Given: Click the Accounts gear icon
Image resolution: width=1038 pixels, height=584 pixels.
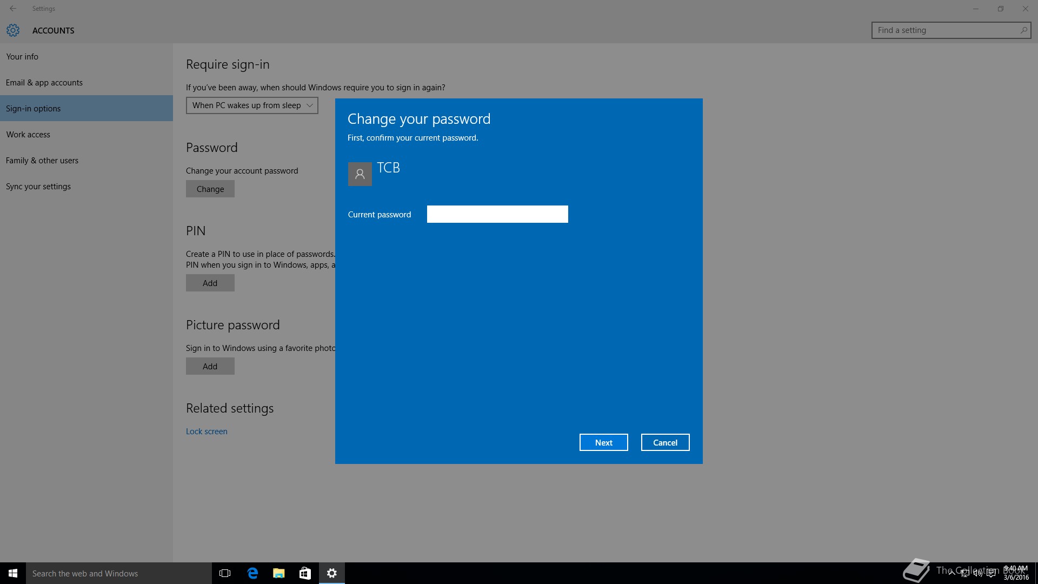Looking at the screenshot, I should (x=13, y=30).
